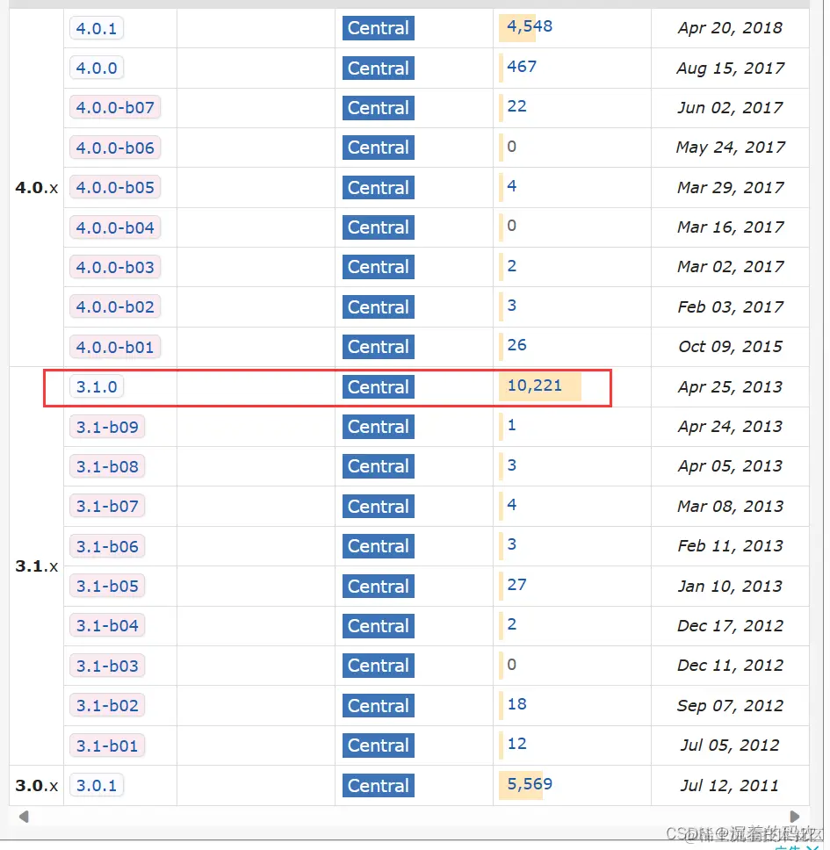830x850 pixels.
Task: Open the 12 usages count
Action: click(516, 743)
